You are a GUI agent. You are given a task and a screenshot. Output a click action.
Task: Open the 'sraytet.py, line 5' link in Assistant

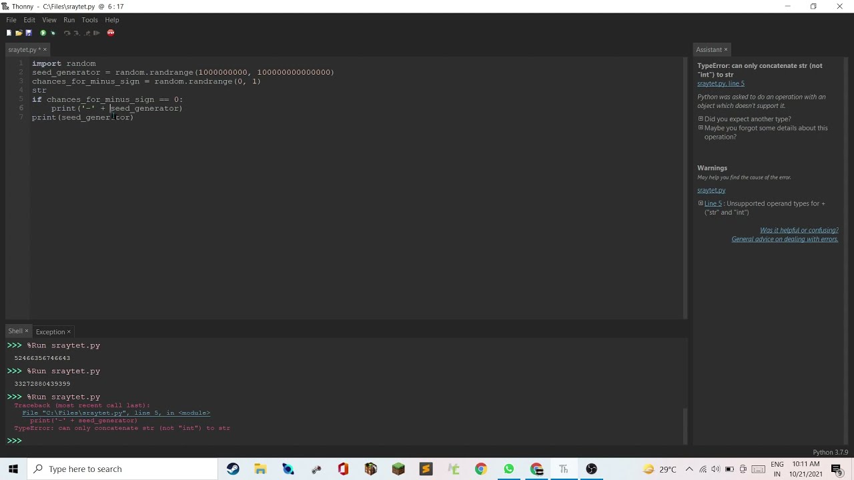pyautogui.click(x=721, y=83)
